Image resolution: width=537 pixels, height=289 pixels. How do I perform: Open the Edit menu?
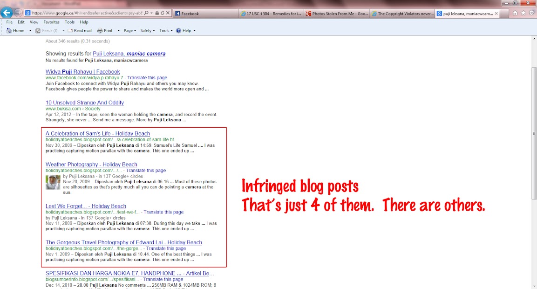[x=21, y=22]
